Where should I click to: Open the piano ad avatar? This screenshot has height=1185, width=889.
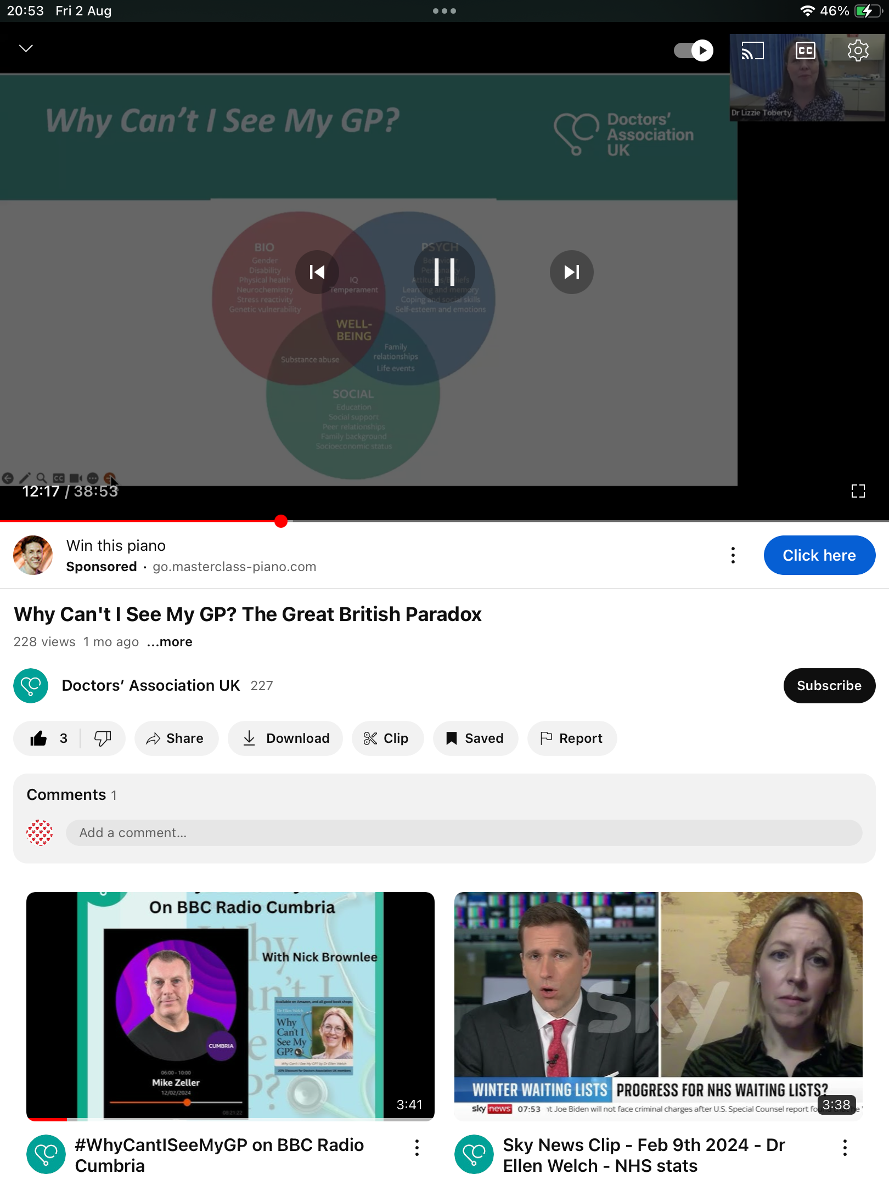pyautogui.click(x=33, y=555)
